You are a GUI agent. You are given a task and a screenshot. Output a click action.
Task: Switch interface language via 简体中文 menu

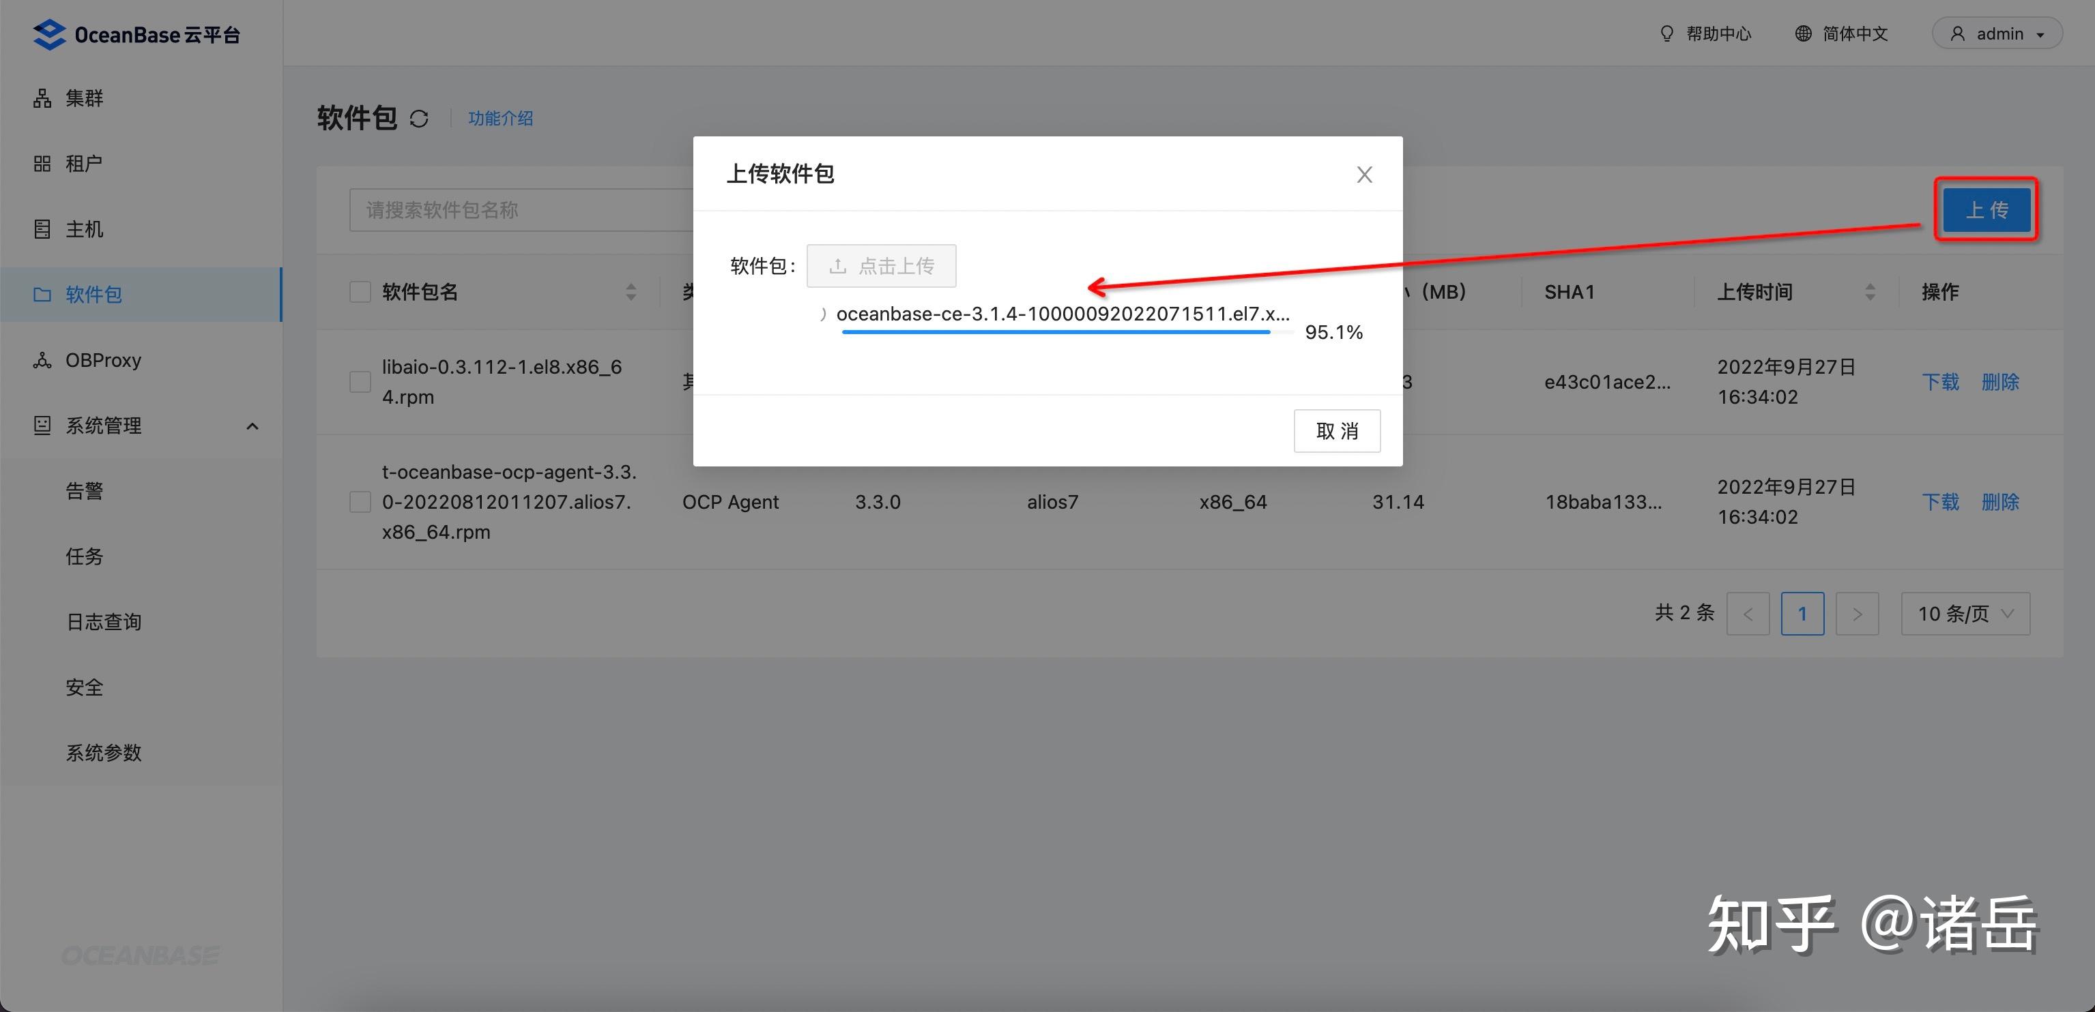[1840, 33]
